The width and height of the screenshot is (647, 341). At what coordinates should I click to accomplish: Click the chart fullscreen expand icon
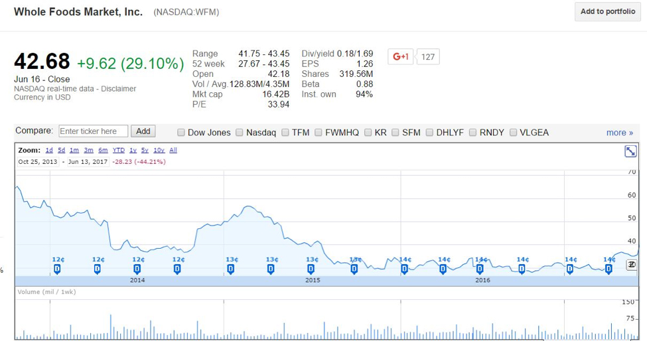point(630,151)
